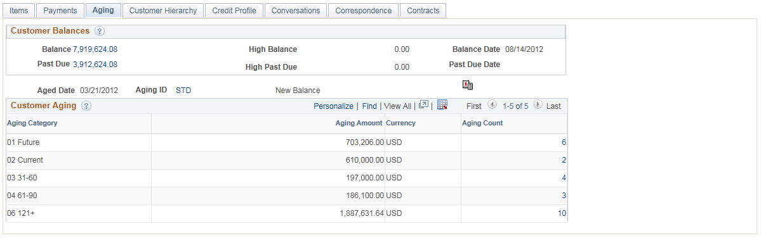Image resolution: width=761 pixels, height=238 pixels.
Task: Click the update aging icon near New Balance
Action: click(467, 85)
